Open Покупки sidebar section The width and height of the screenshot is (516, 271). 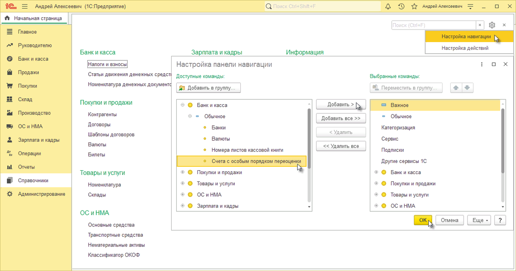click(36, 86)
